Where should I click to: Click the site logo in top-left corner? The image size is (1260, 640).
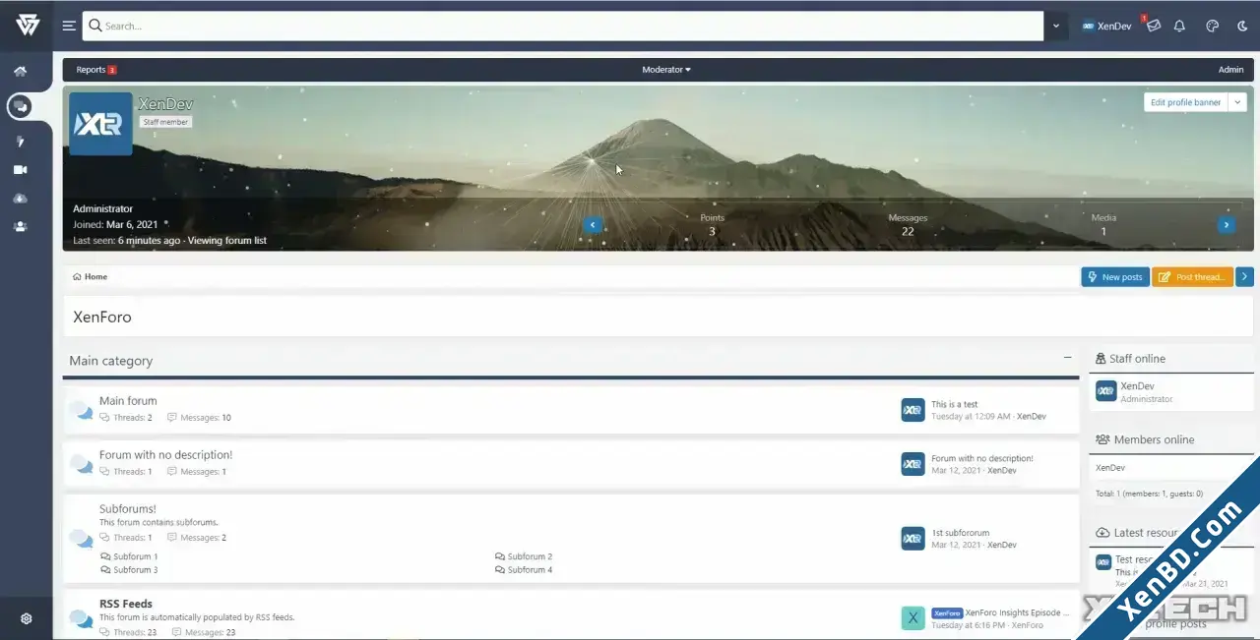click(28, 26)
